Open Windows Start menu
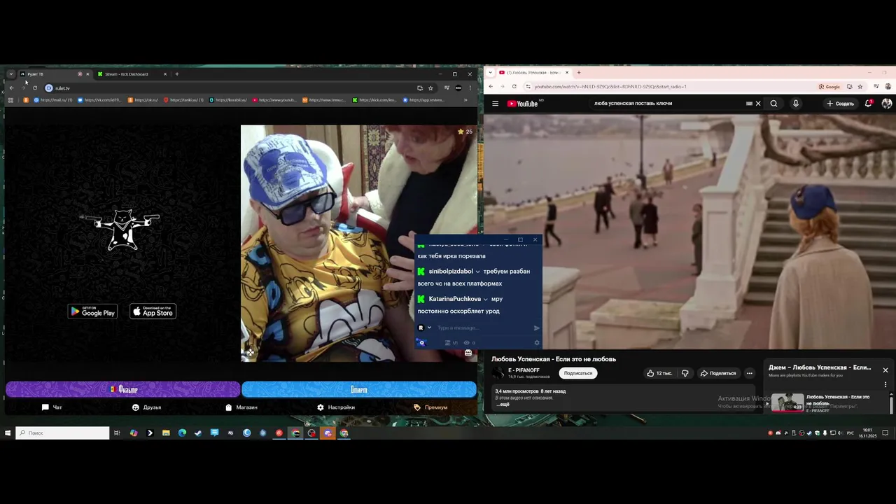Screen dimensions: 896x504 (8, 433)
